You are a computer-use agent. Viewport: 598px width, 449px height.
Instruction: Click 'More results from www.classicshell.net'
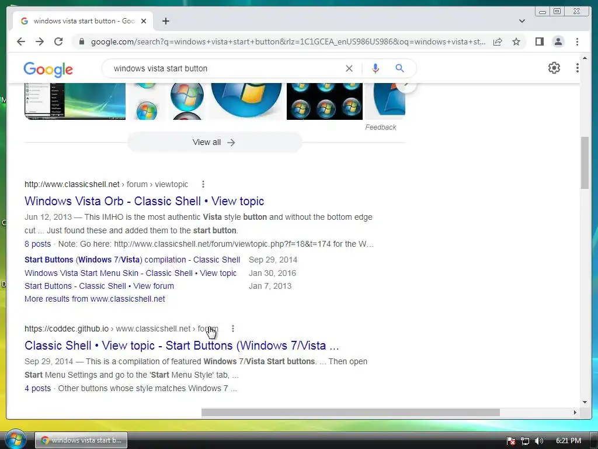coord(95,299)
